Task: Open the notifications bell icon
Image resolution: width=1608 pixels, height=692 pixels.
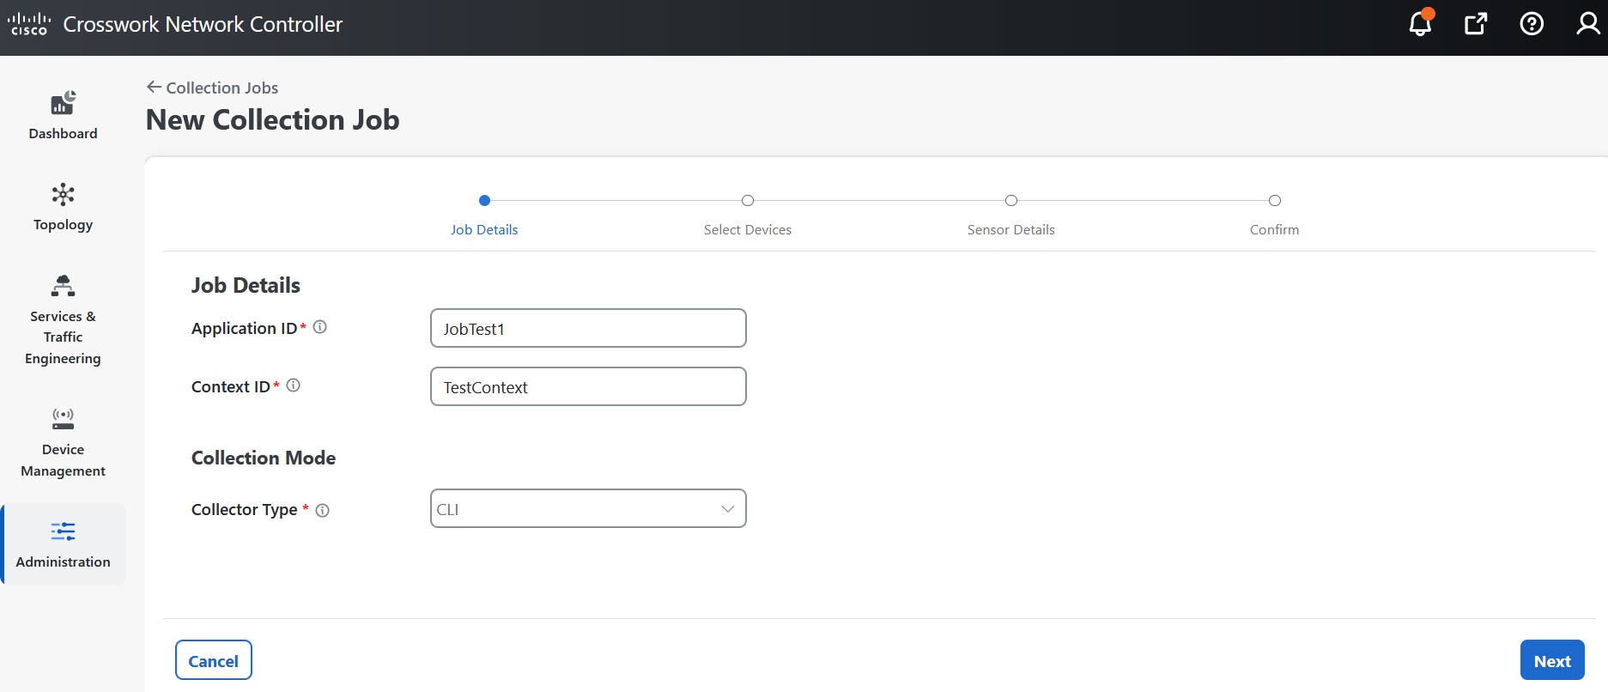Action: (1421, 23)
